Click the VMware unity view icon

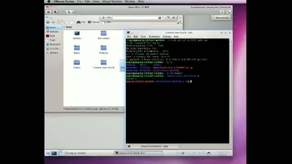click(x=222, y=12)
